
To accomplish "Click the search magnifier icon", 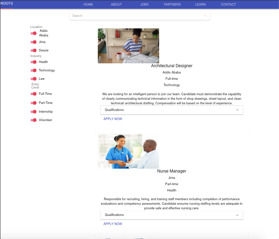I will pyautogui.click(x=205, y=16).
